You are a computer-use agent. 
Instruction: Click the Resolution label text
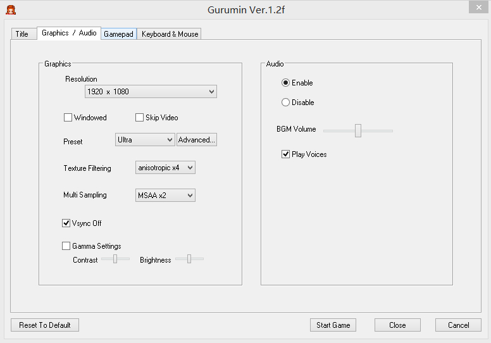click(81, 79)
